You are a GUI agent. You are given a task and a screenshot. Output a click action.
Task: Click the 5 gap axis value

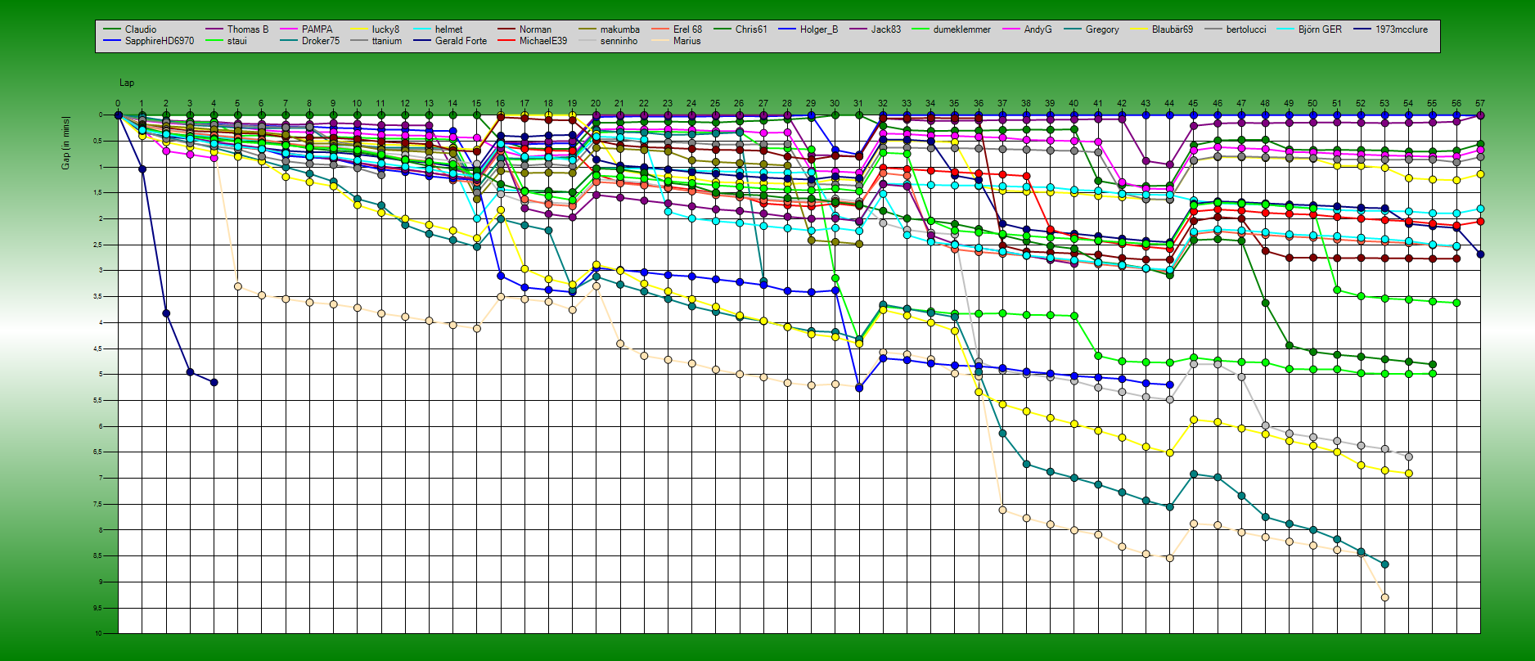(x=100, y=375)
